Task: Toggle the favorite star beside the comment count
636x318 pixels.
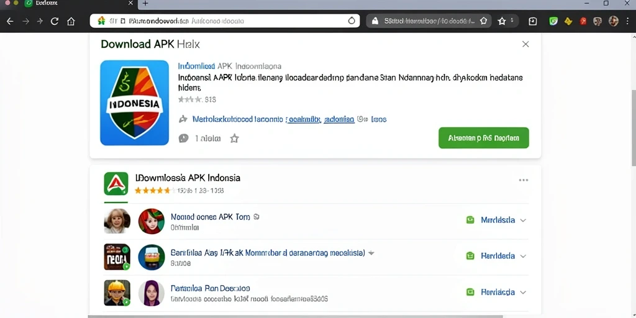Action: (x=234, y=139)
